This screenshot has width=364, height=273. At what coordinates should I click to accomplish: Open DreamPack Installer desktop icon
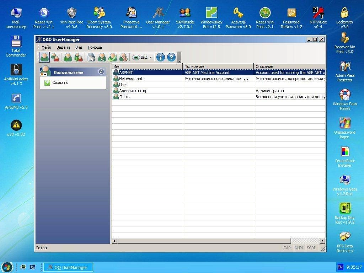coord(345,157)
